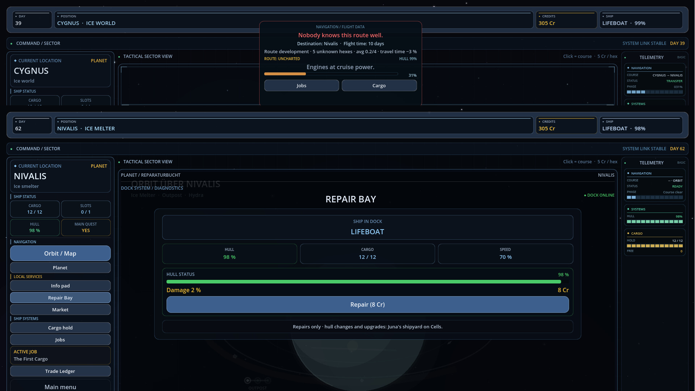Image resolution: width=695 pixels, height=391 pixels.
Task: Click the "DOCK SYSTEM / DIAGNOSTICS" label
Action: pyautogui.click(x=152, y=188)
